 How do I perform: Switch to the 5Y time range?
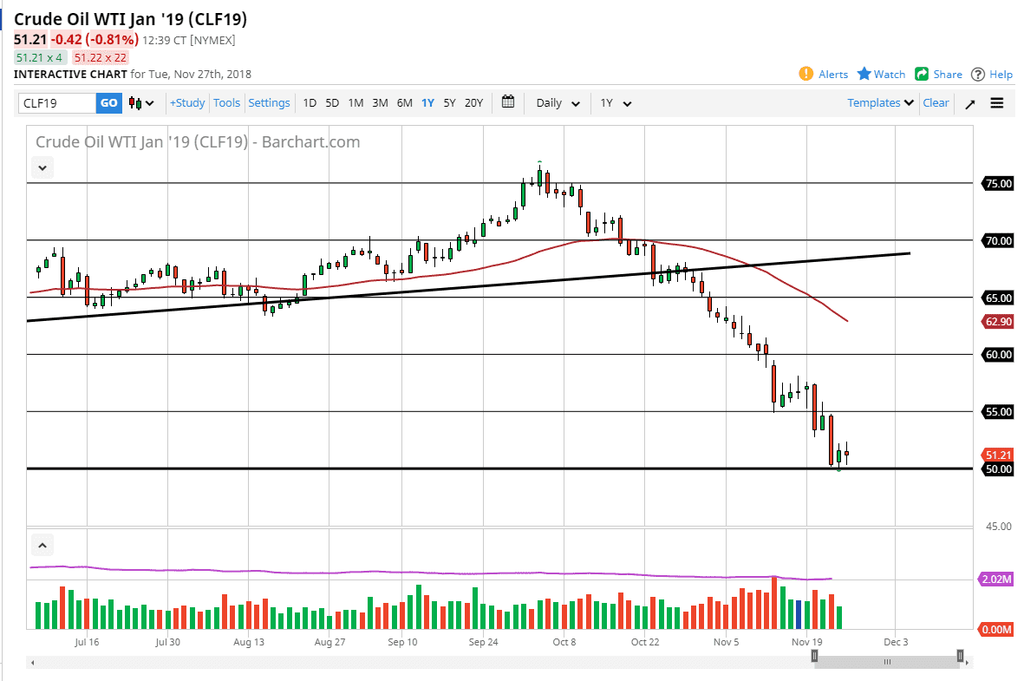449,102
